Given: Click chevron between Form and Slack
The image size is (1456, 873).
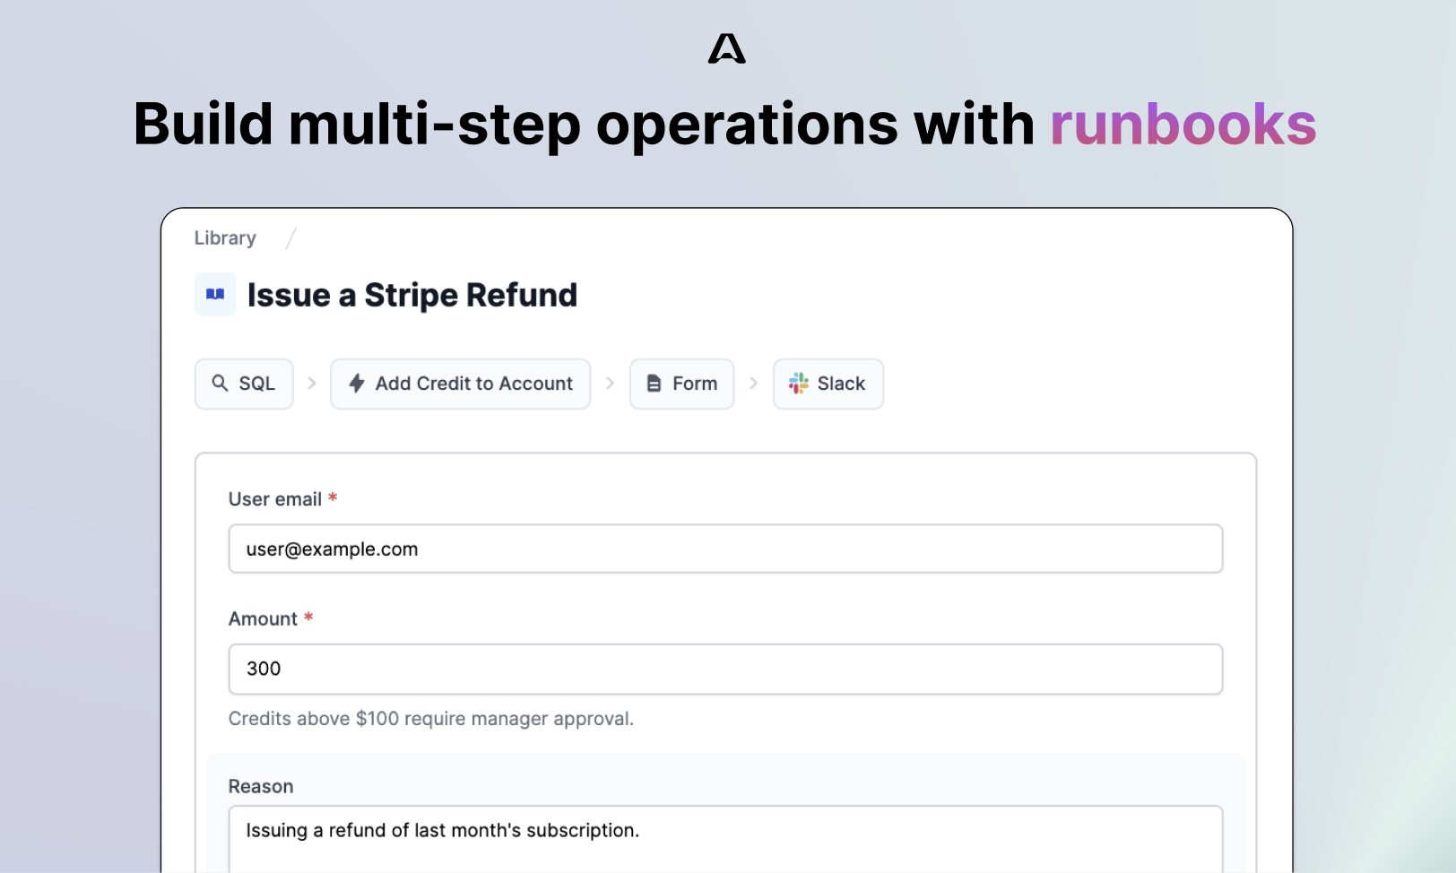Looking at the screenshot, I should click(753, 383).
